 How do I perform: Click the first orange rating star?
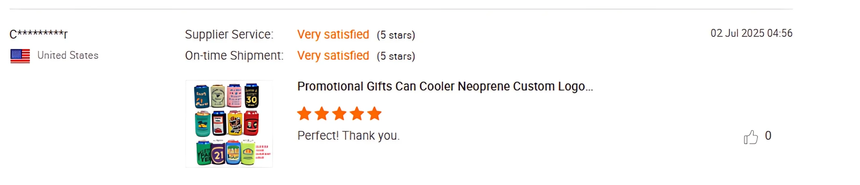tap(304, 114)
